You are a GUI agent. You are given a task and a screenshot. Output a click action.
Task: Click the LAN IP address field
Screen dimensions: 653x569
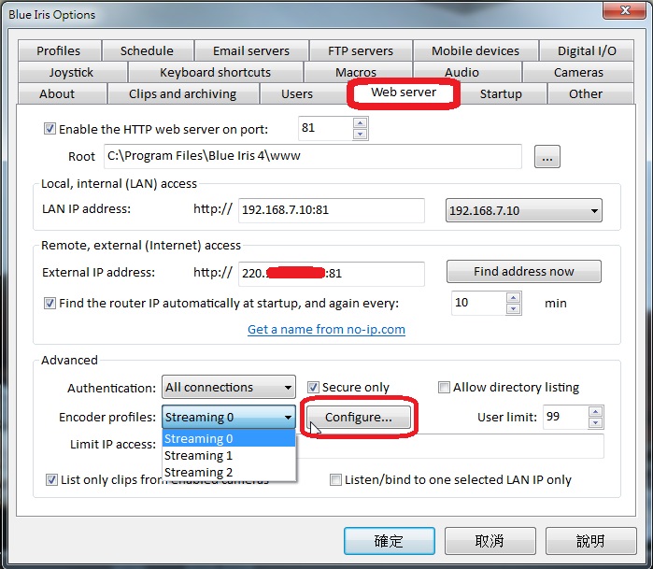click(x=331, y=210)
